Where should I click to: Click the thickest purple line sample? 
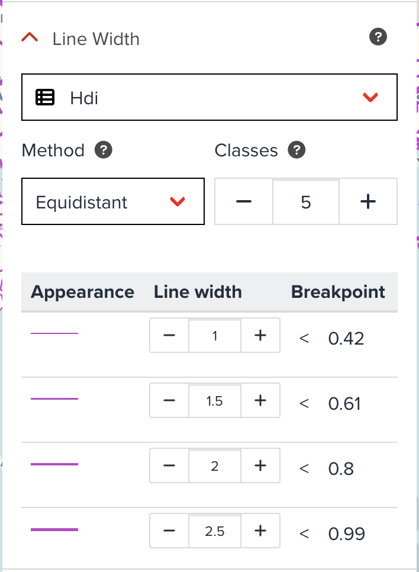click(54, 528)
